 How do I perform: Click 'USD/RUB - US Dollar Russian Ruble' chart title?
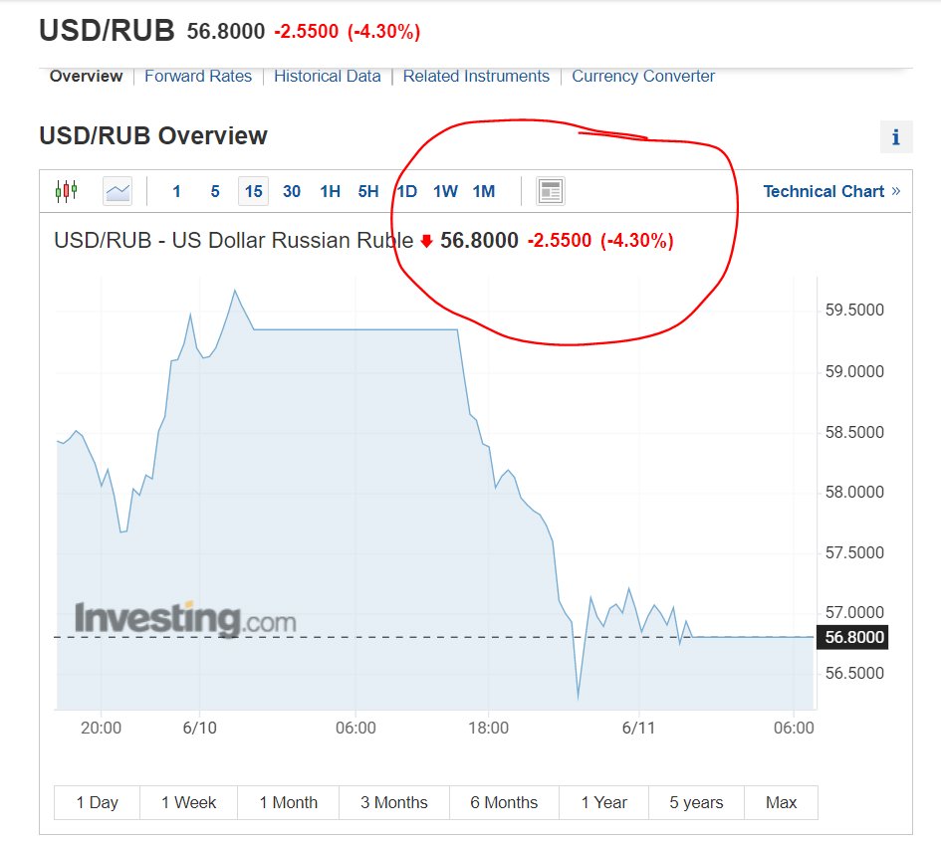233,241
